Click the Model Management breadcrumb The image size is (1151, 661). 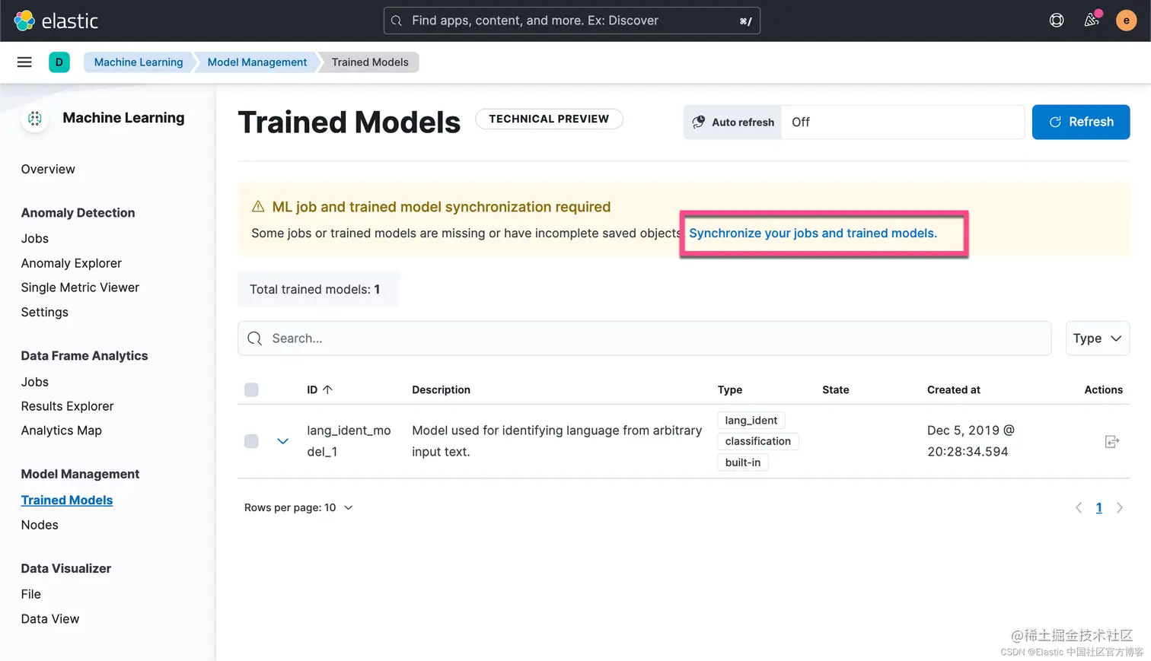[257, 62]
